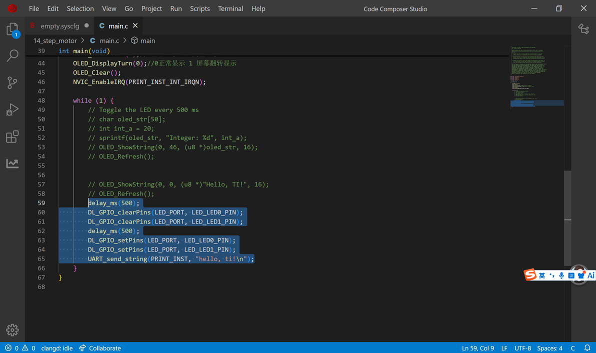Click the Sogou microphone voice input icon
The image size is (596, 353).
pos(561,275)
